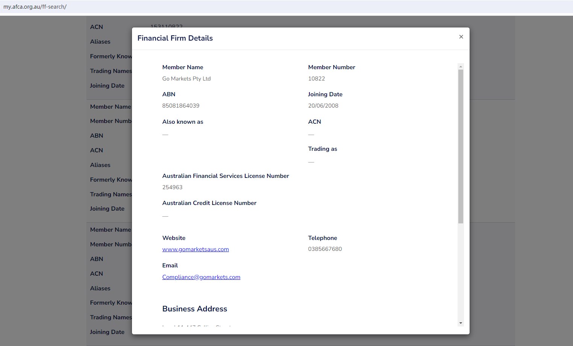Viewport: 573px width, 346px height.
Task: Click the 'Also known as' label
Action: point(183,122)
